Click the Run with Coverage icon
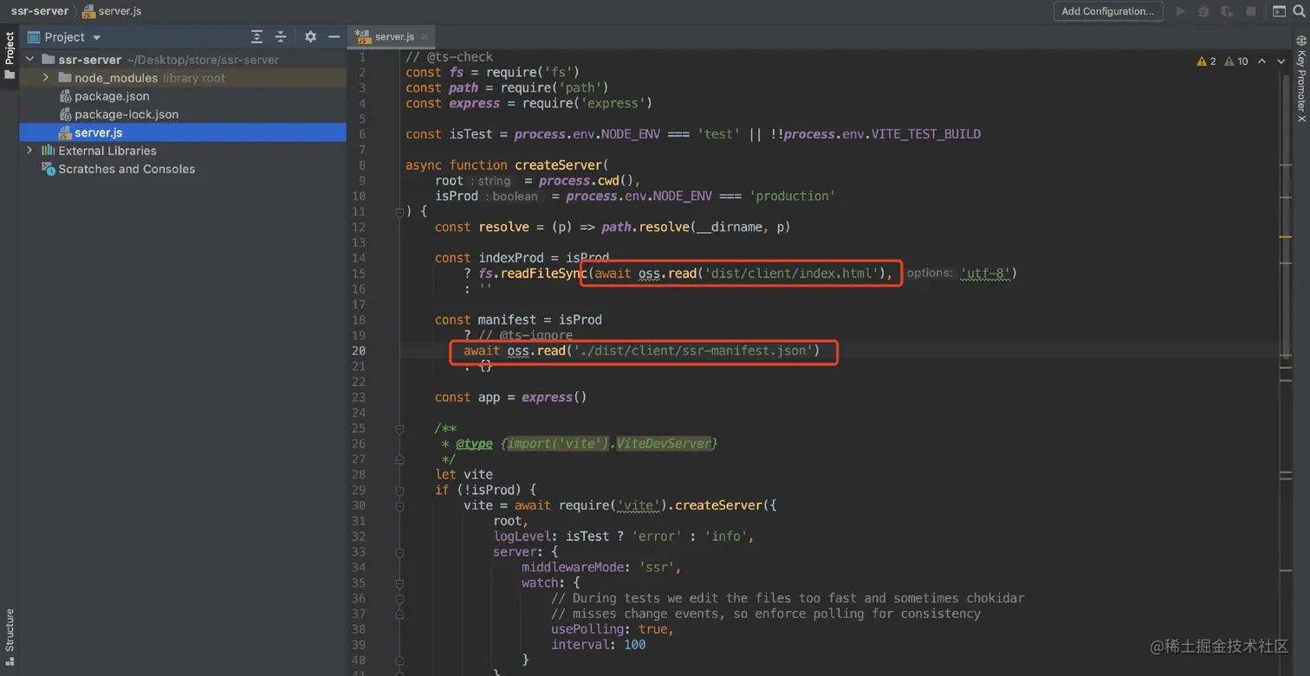The image size is (1310, 676). (1227, 11)
